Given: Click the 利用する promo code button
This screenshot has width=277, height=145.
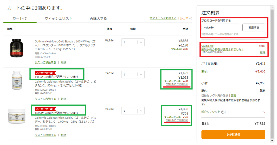Looking at the screenshot, I should (x=254, y=28).
